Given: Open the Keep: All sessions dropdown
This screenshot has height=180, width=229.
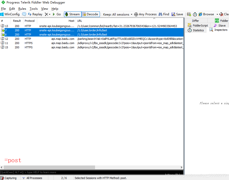Looking at the screenshot, I should point(118,14).
